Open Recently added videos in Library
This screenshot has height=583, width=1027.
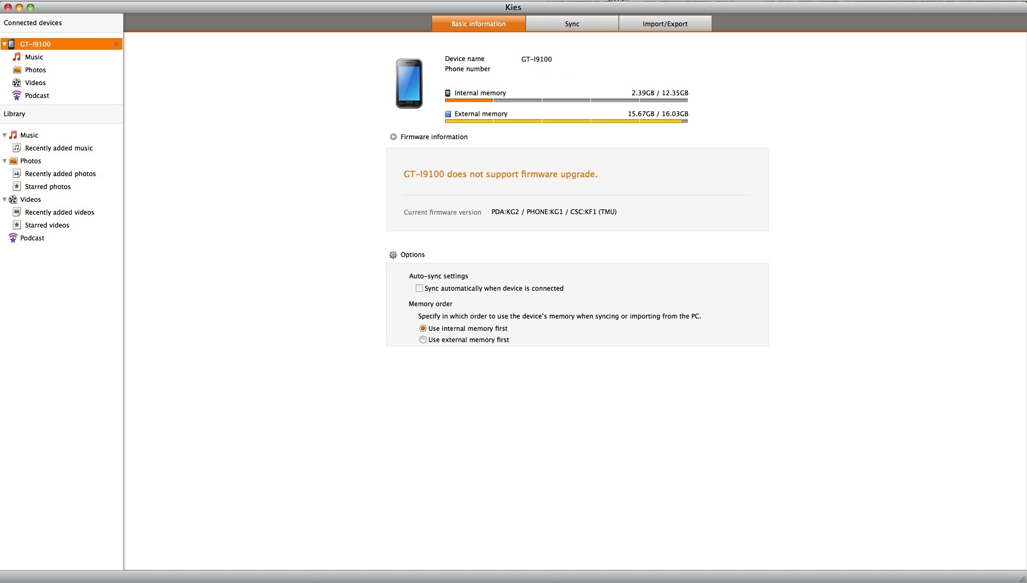coord(59,213)
